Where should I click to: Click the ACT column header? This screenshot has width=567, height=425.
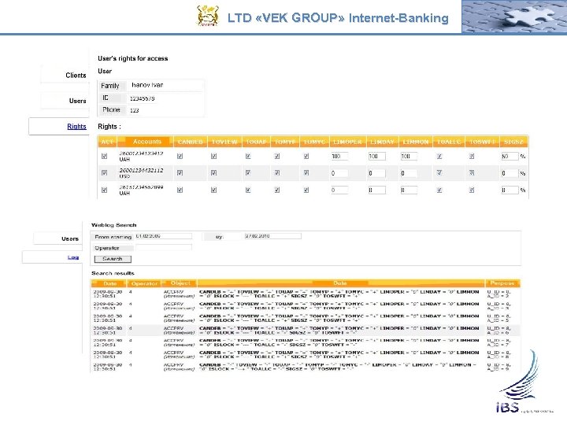click(107, 142)
